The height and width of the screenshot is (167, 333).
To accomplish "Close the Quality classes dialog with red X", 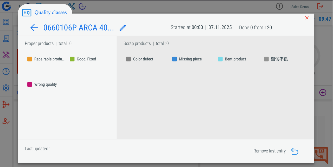I will [x=307, y=18].
